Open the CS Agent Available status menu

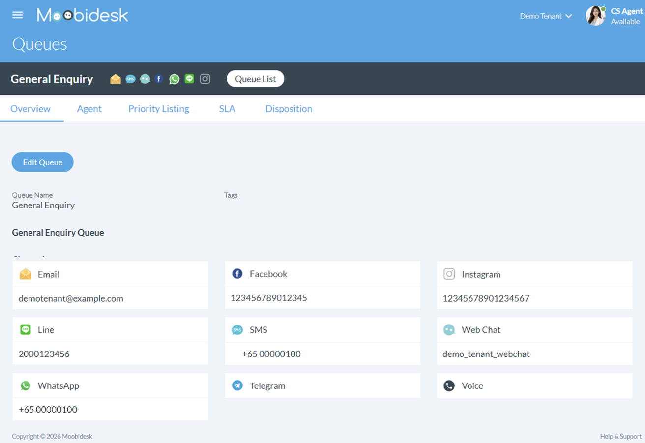point(626,16)
